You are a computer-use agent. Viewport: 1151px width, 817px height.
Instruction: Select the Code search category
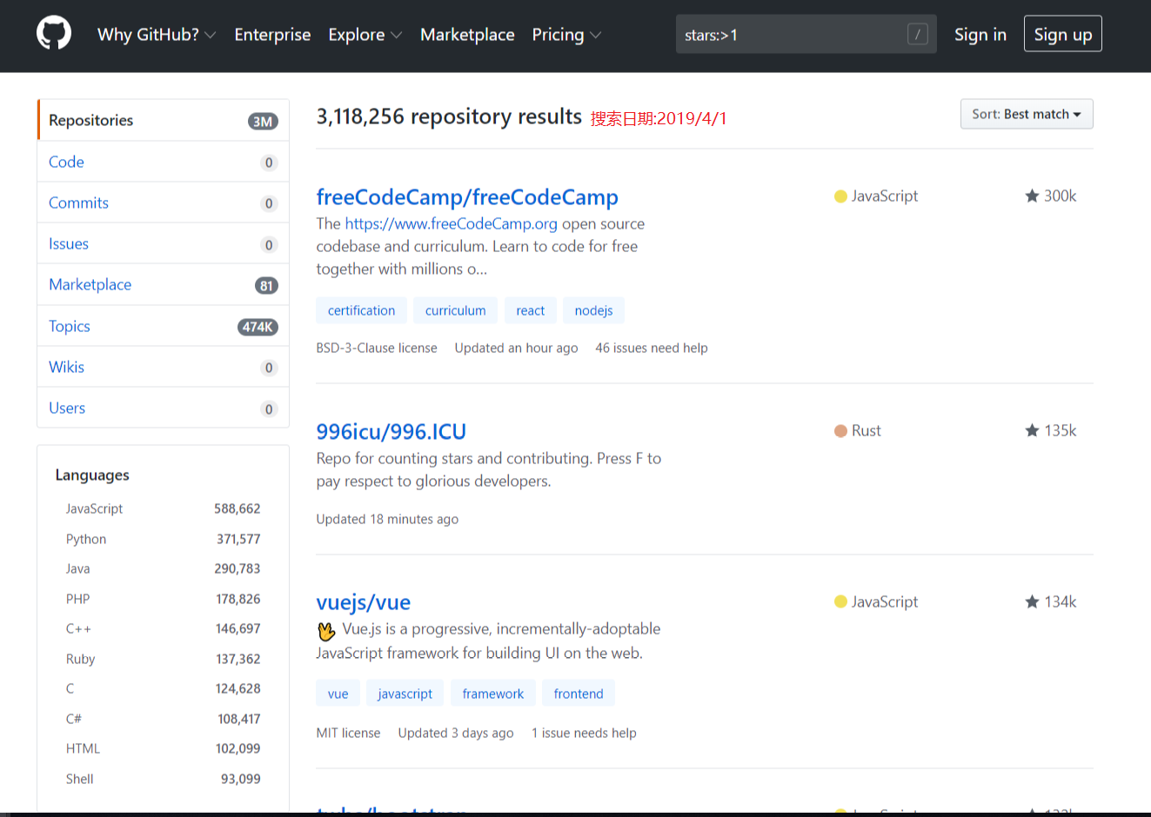(x=164, y=162)
